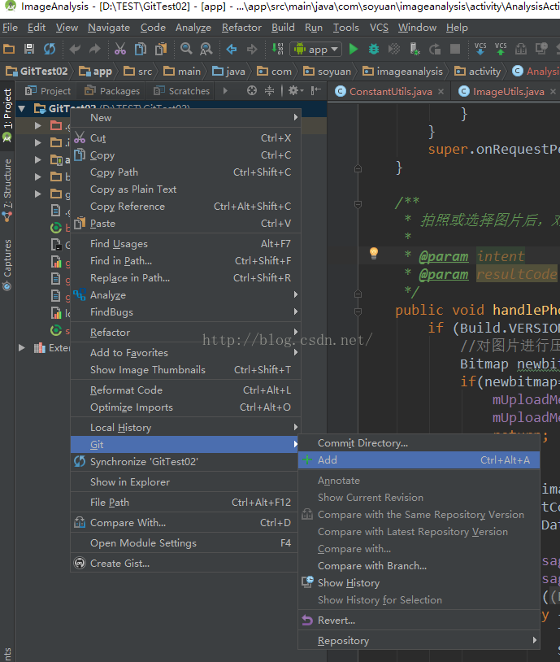Click the Attach debugger phone icon
Screen dimensions: 560x662
pyautogui.click(x=415, y=49)
